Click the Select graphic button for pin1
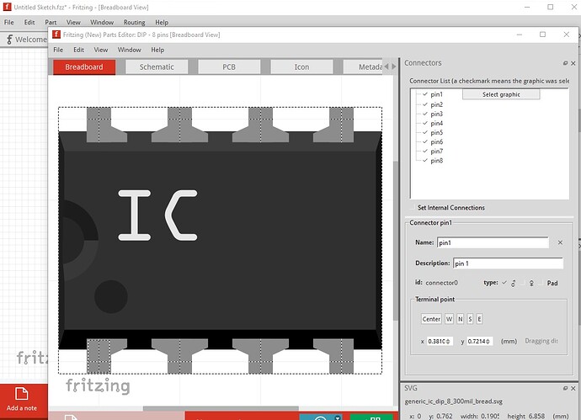The height and width of the screenshot is (420, 581). point(501,94)
